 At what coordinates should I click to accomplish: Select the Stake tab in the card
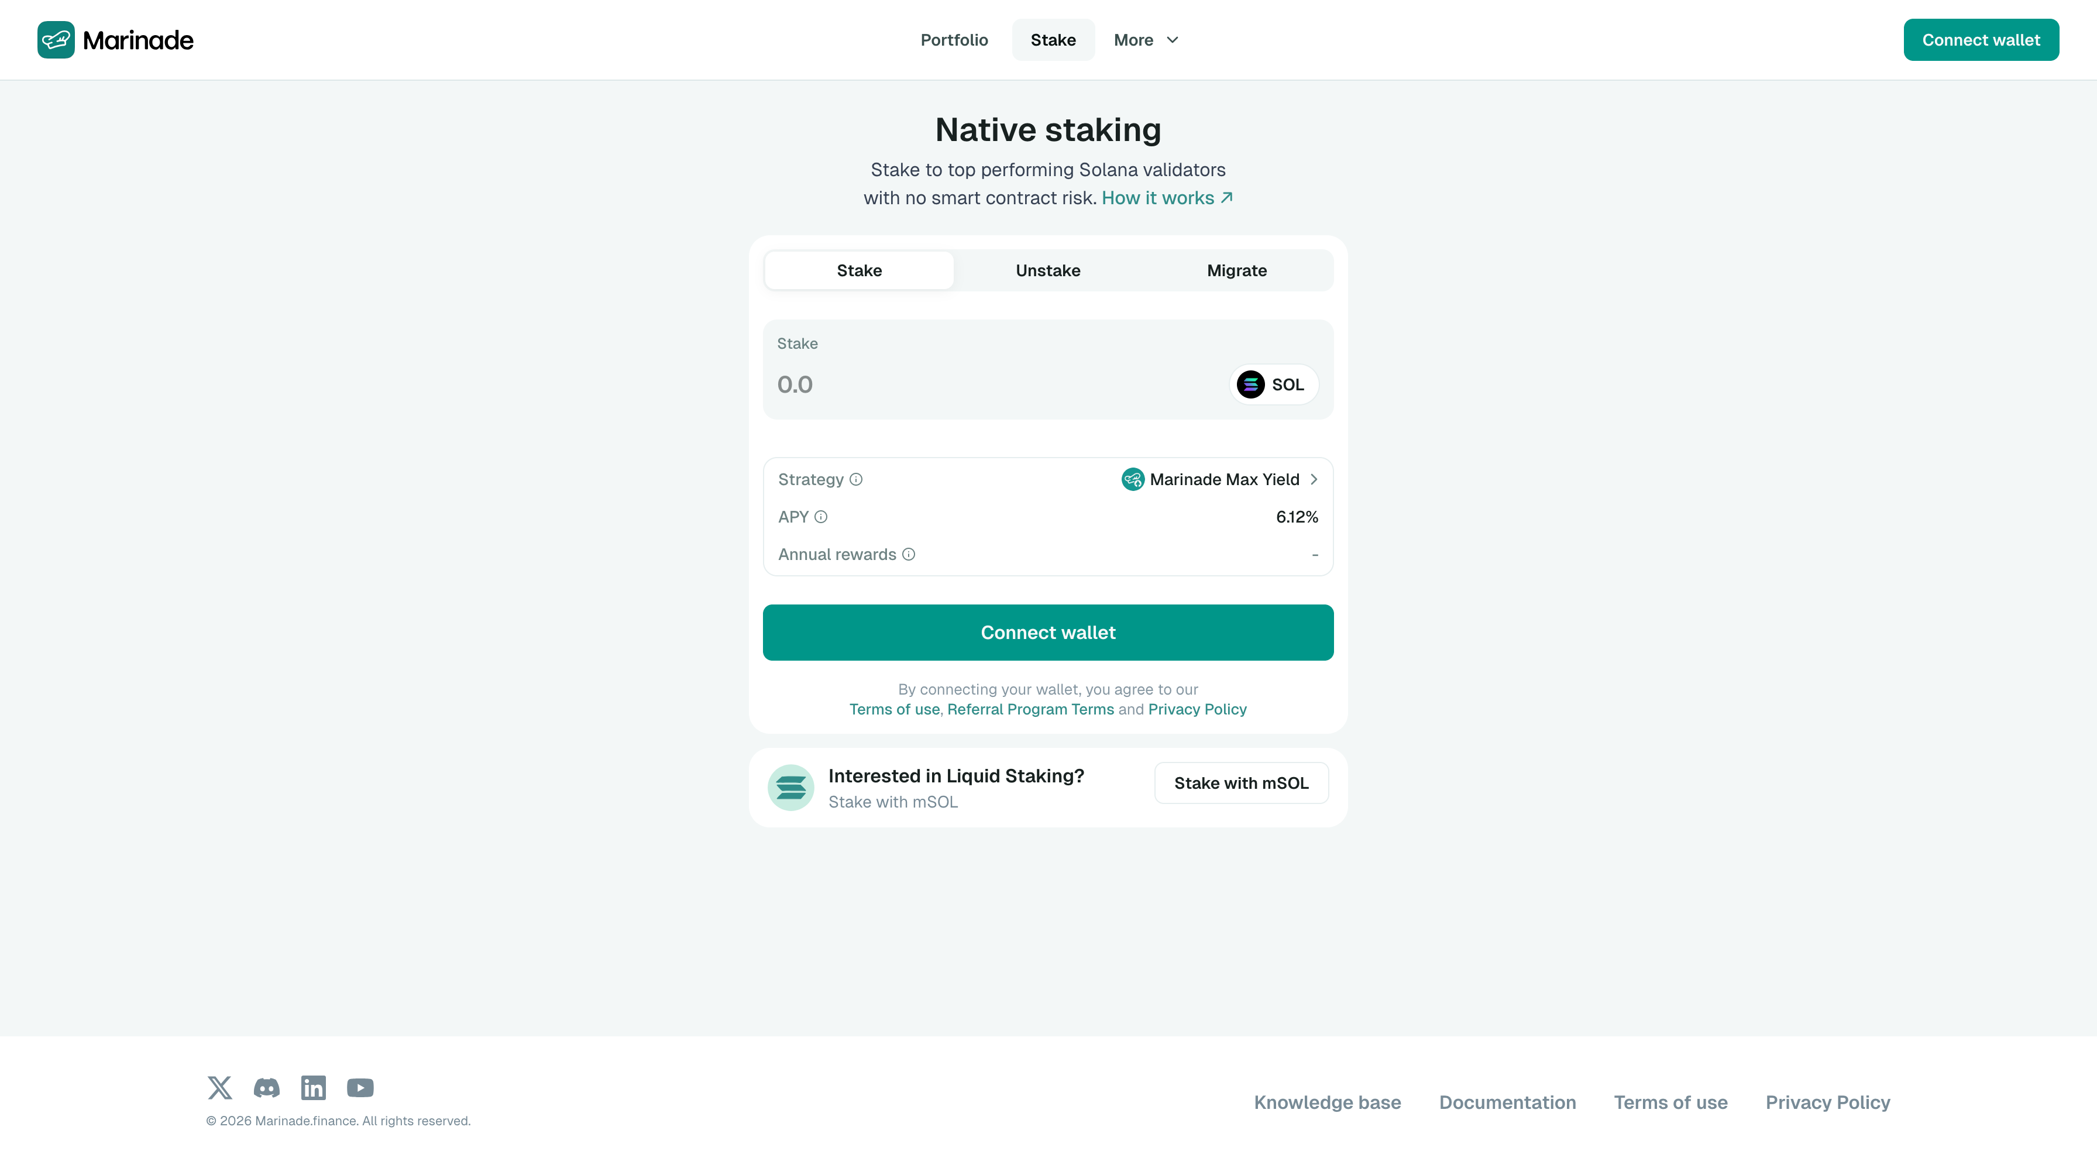coord(859,270)
